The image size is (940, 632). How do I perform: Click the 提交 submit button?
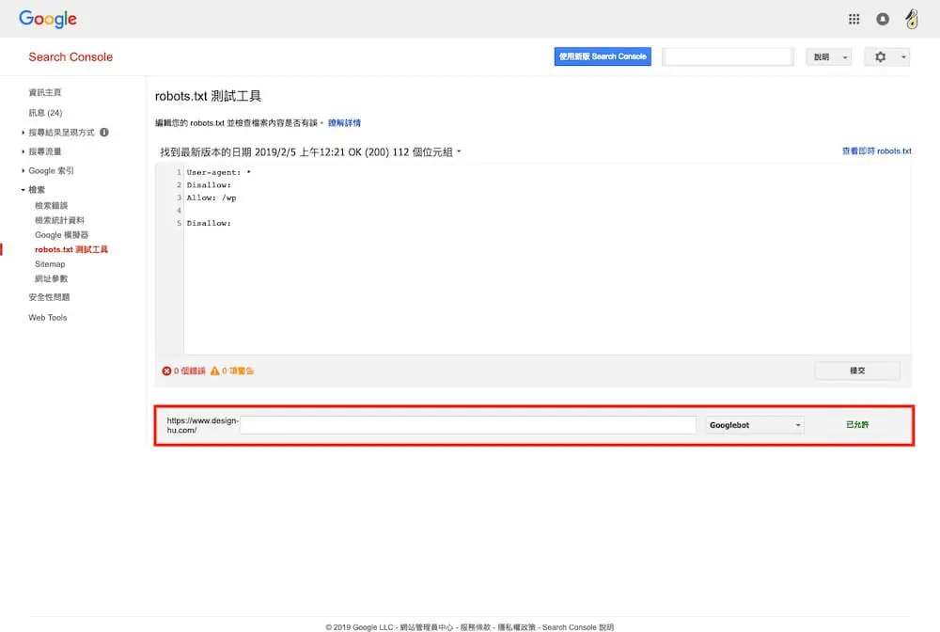click(x=857, y=371)
